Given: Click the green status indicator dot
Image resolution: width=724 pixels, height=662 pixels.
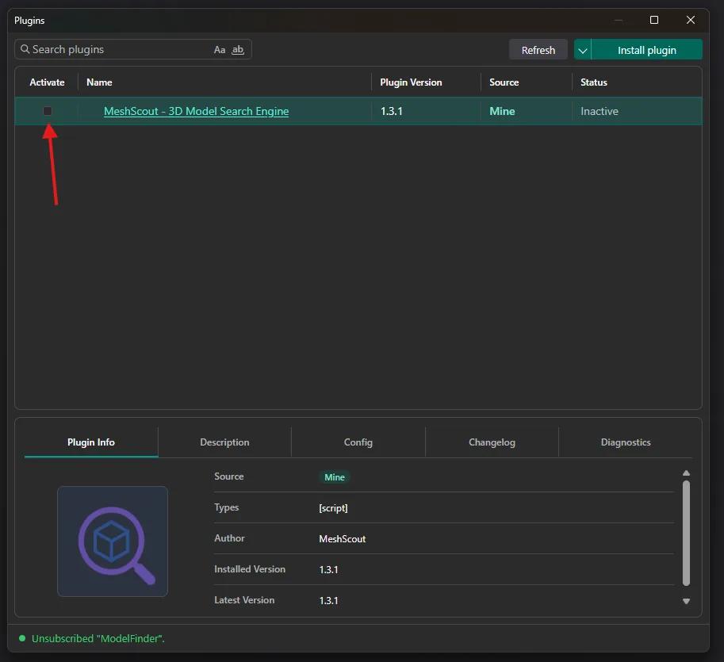Looking at the screenshot, I should tap(21, 638).
